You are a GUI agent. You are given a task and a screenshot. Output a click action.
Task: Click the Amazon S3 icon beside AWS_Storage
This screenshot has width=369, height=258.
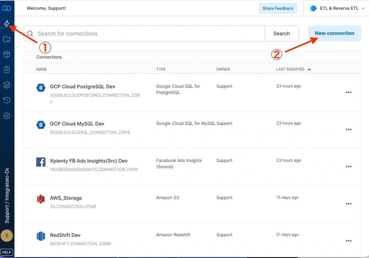(41, 199)
